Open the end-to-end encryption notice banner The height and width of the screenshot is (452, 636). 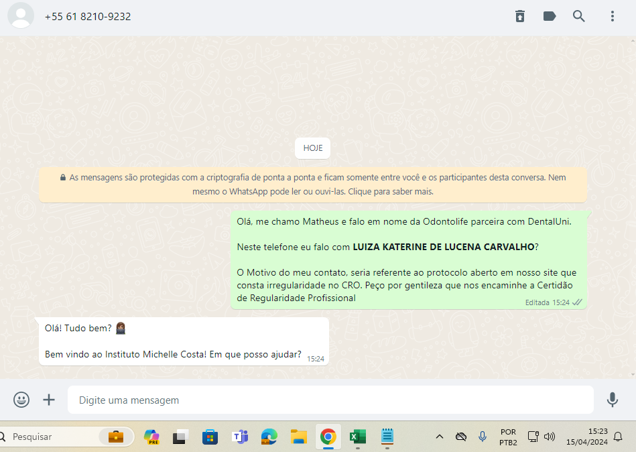click(x=313, y=184)
